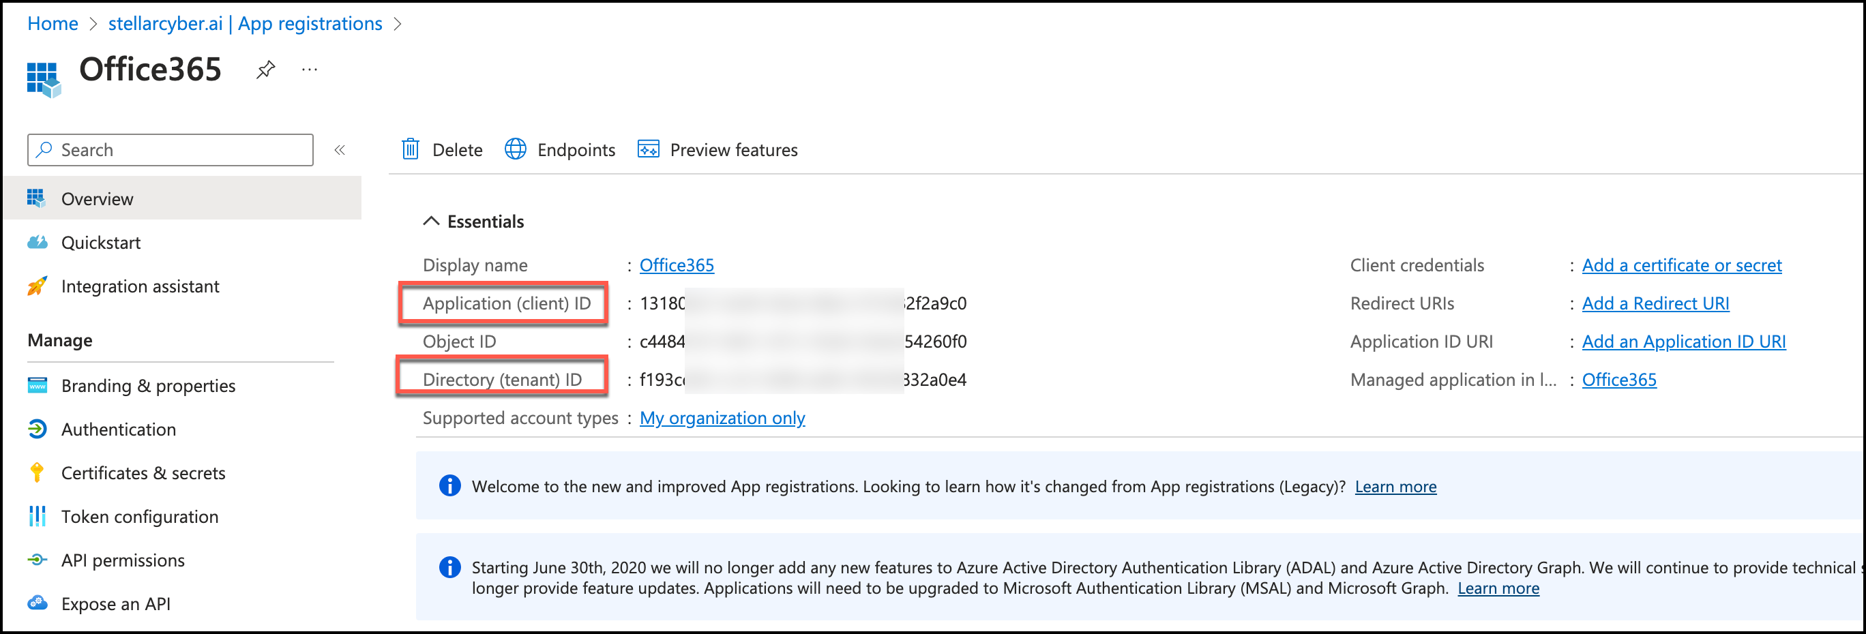Open Token configuration settings

point(139,517)
